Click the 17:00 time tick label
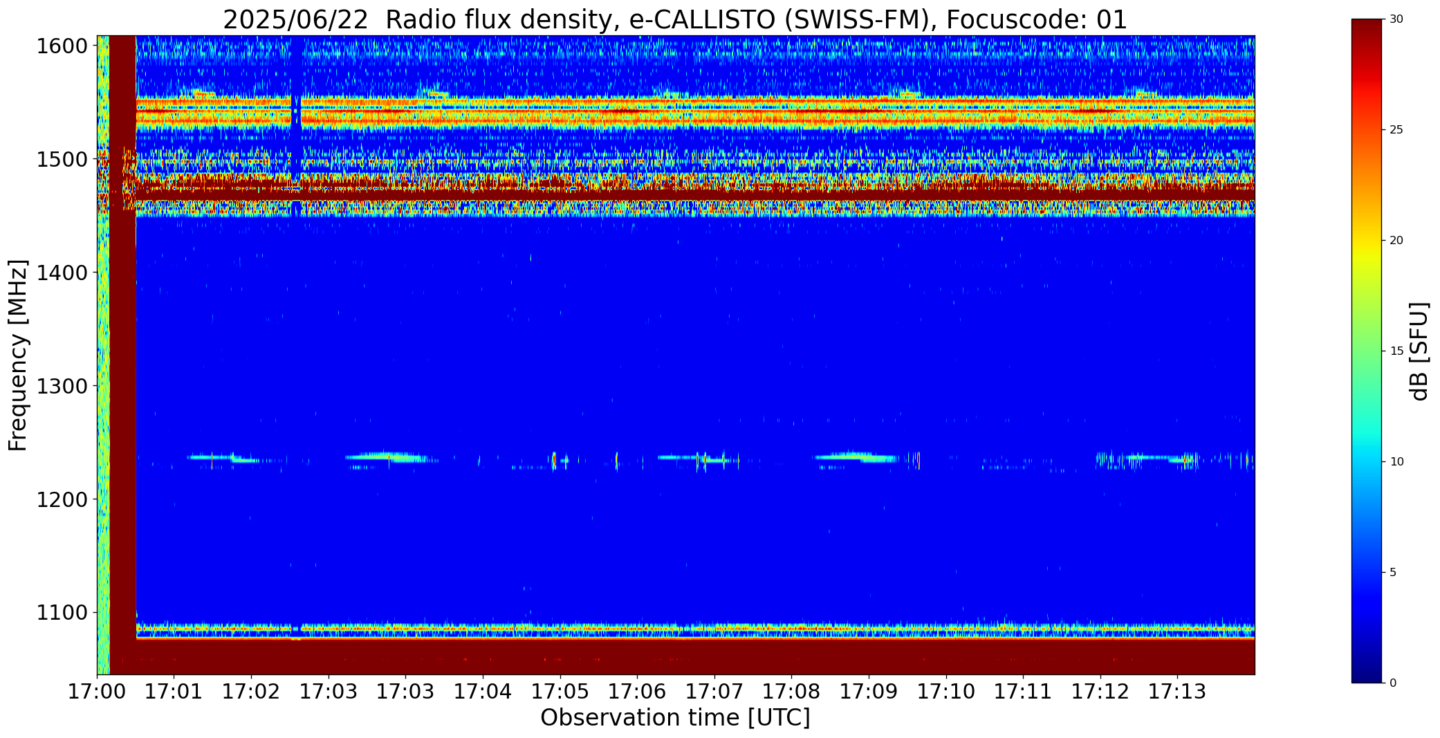1440x738 pixels. tap(97, 691)
